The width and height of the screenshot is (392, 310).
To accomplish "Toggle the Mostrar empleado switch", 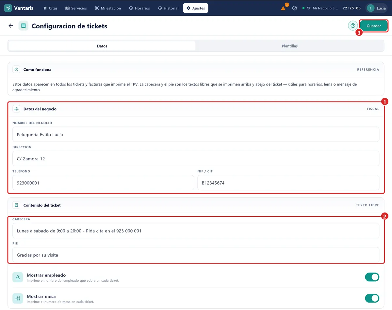I will click(372, 277).
